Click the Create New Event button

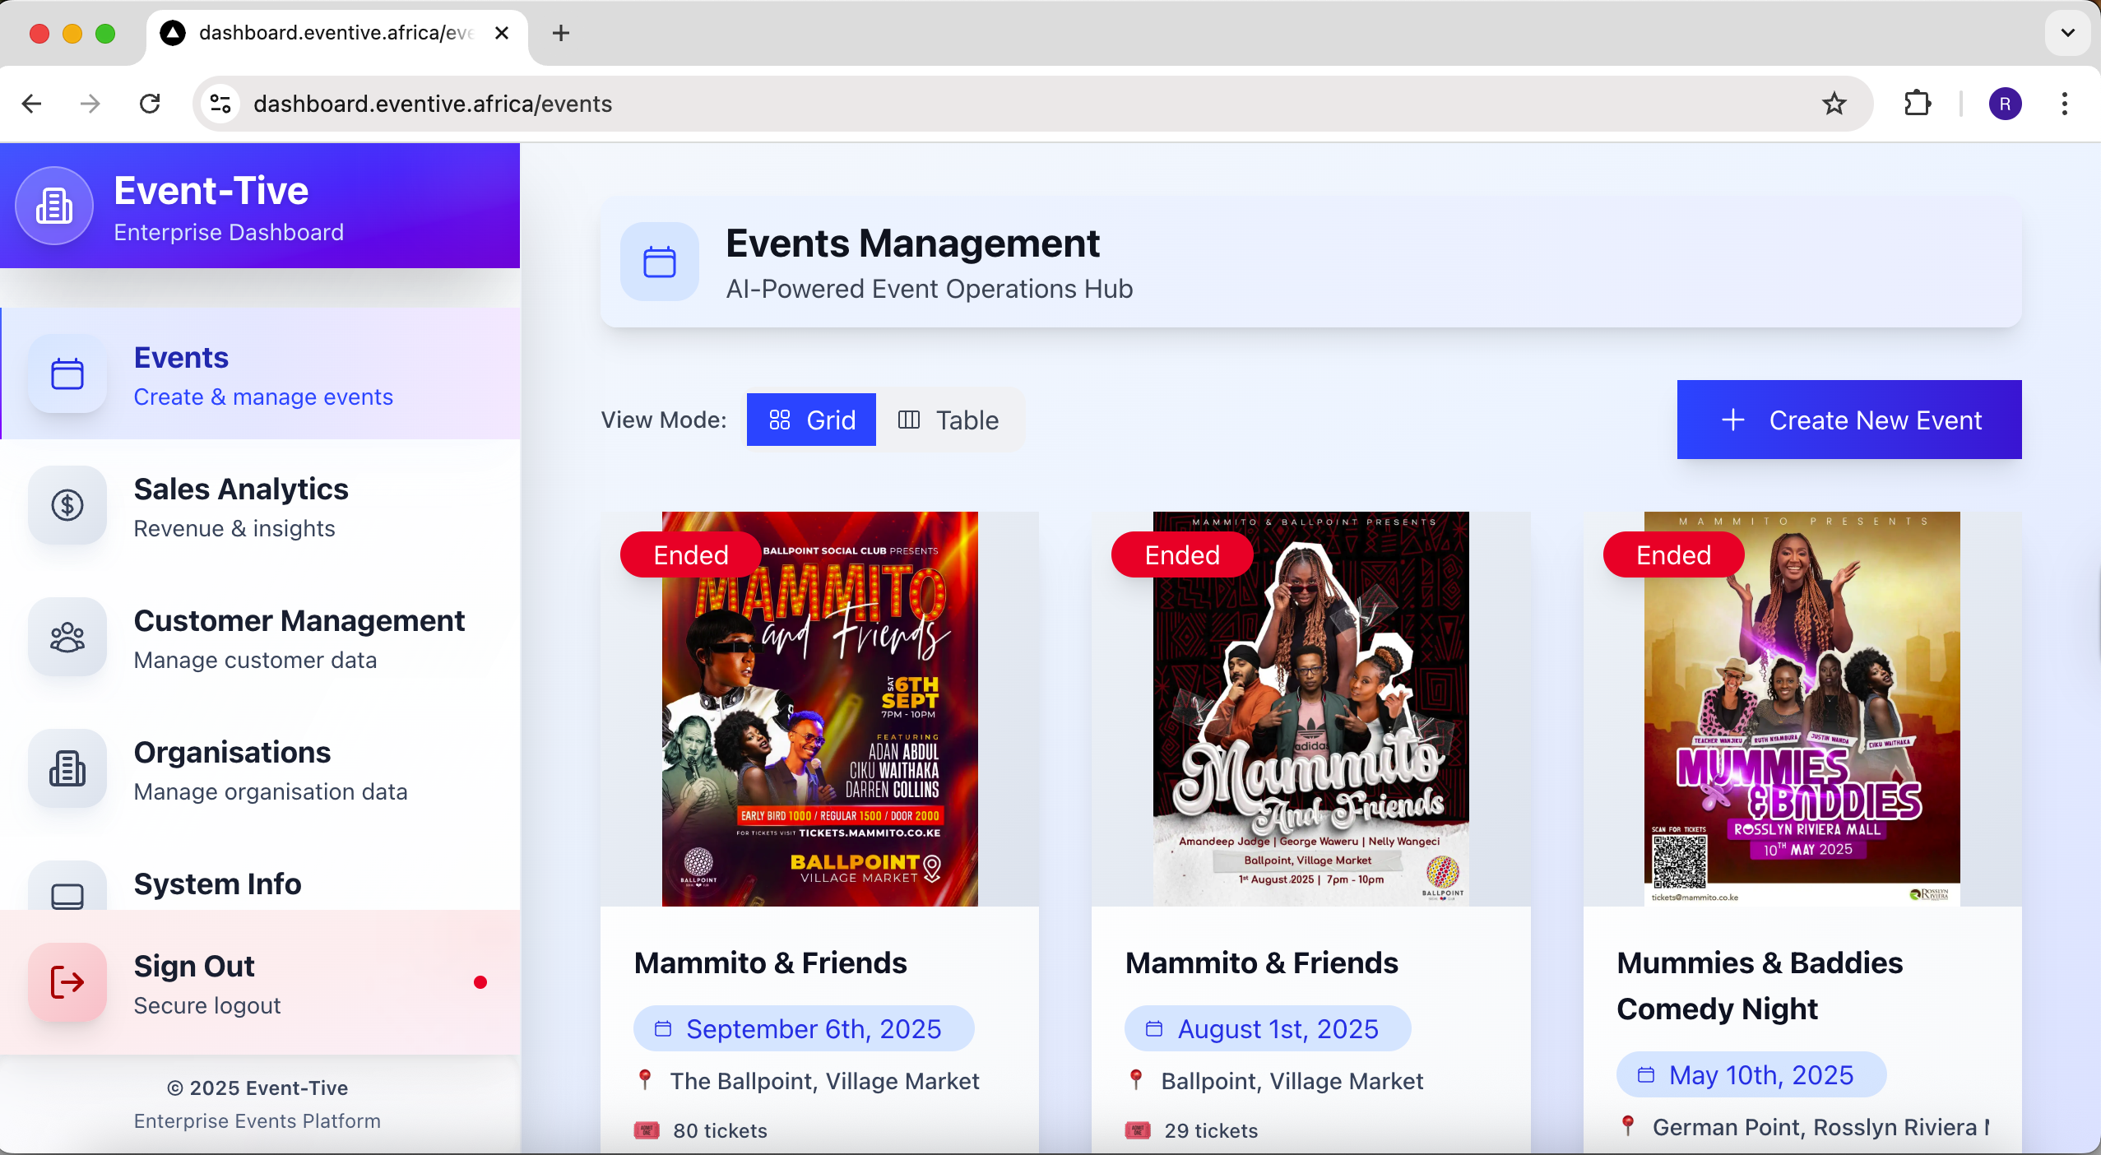(1848, 420)
